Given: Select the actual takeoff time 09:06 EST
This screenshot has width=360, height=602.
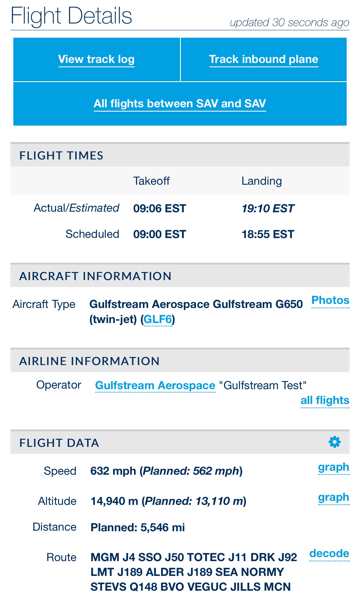Looking at the screenshot, I should 160,208.
